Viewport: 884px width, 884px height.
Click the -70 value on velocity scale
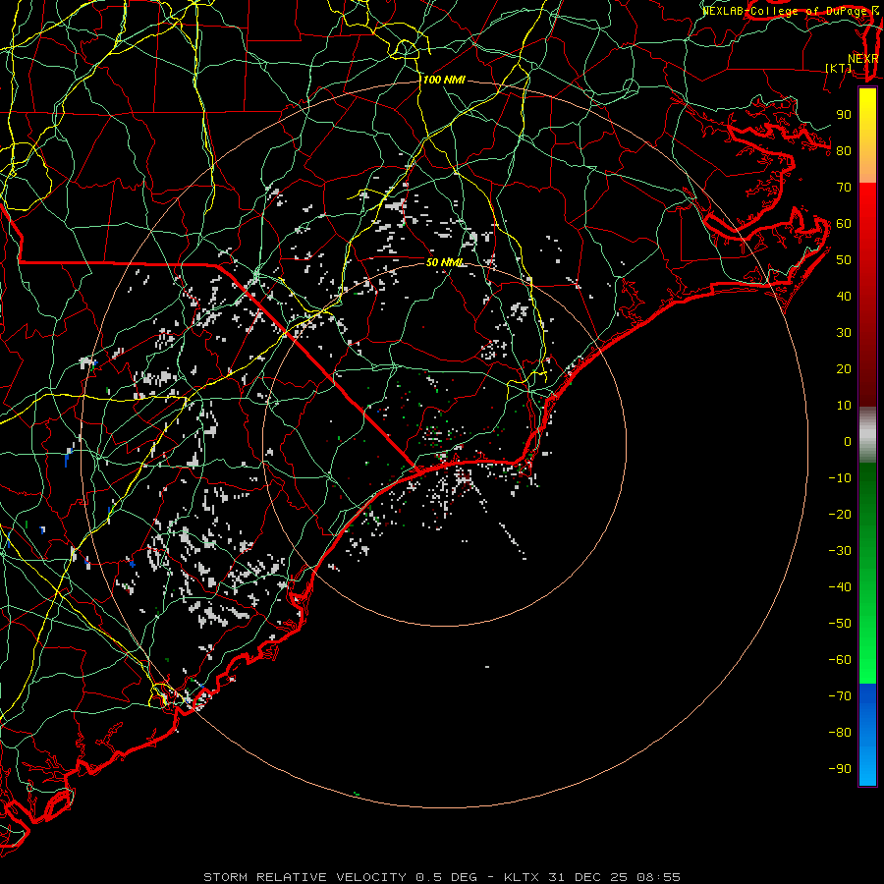(840, 696)
